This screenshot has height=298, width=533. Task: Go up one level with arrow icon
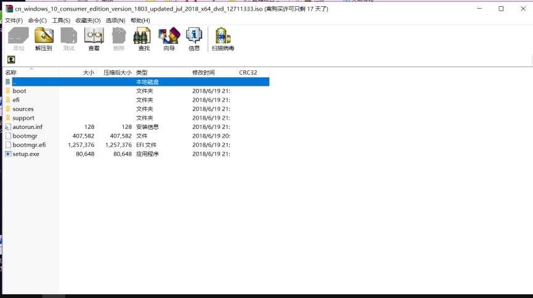[11, 60]
